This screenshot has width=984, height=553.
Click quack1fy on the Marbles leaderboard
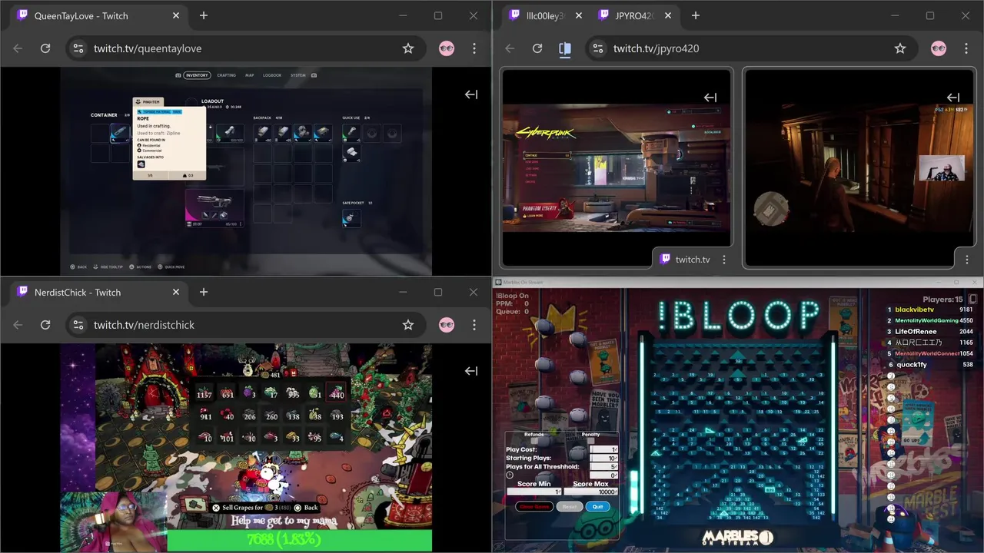[x=911, y=364]
